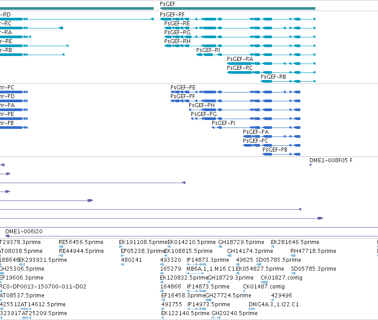Select the EK014210.5prime EST label

191,242
